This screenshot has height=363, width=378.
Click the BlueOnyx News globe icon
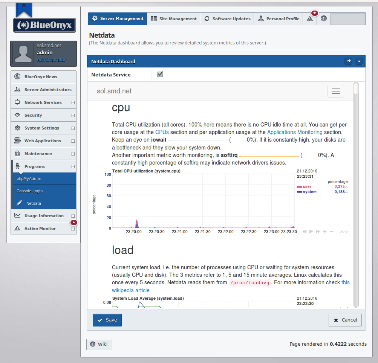pyautogui.click(x=17, y=76)
